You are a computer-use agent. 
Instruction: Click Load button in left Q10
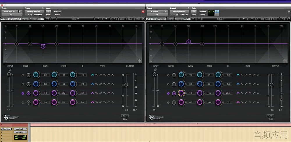[122, 19]
